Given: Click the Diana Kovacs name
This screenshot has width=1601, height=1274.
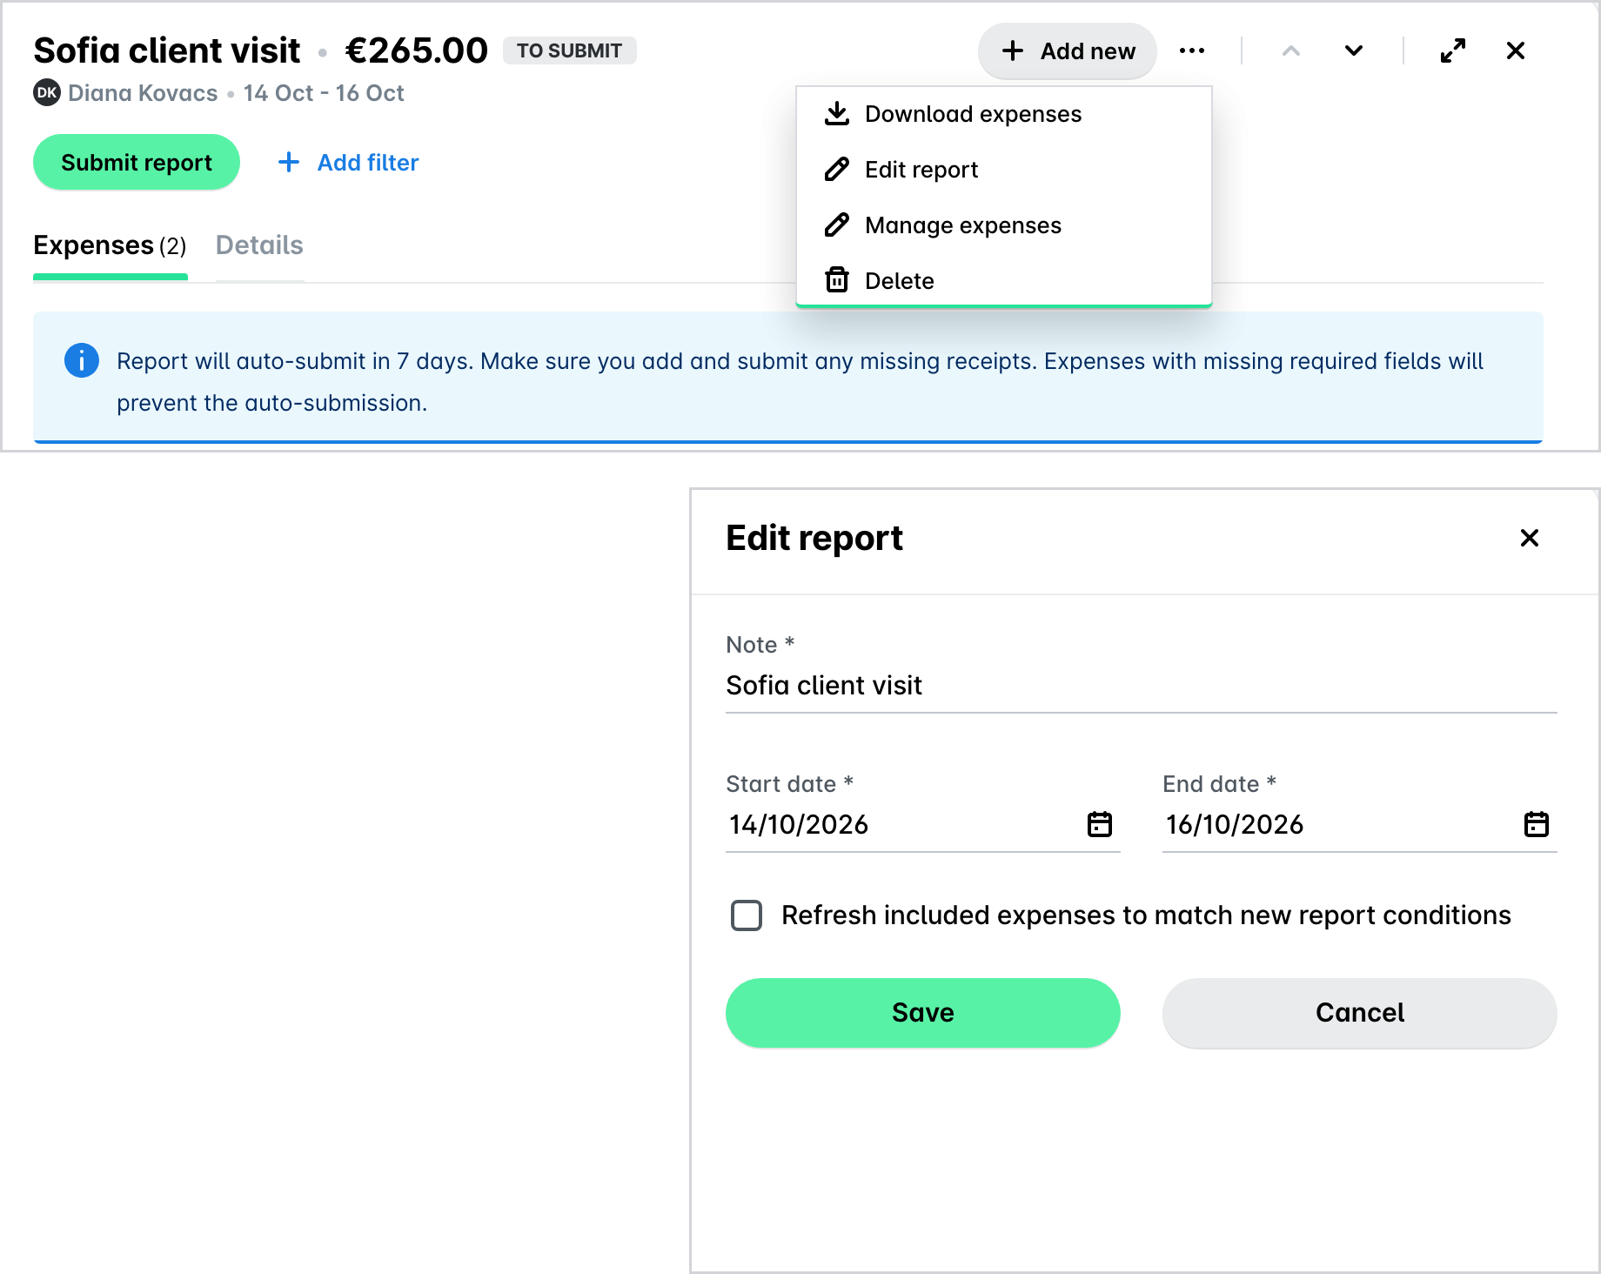Looking at the screenshot, I should pos(143,93).
